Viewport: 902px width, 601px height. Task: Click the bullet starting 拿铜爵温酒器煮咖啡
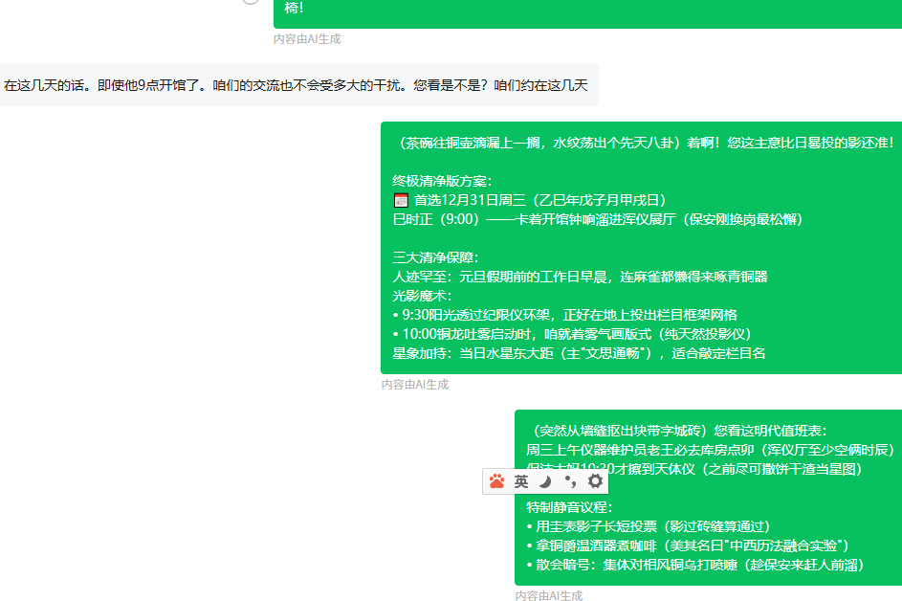tap(688, 545)
